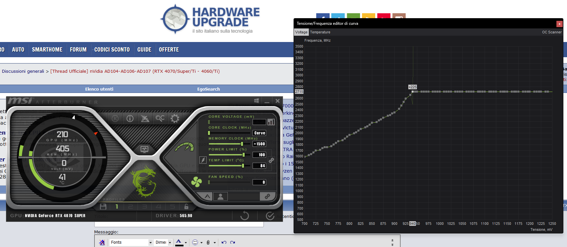Screen dimensions: 567x247
Task: Click the Core Clock 'Curve' value box
Action: point(260,133)
